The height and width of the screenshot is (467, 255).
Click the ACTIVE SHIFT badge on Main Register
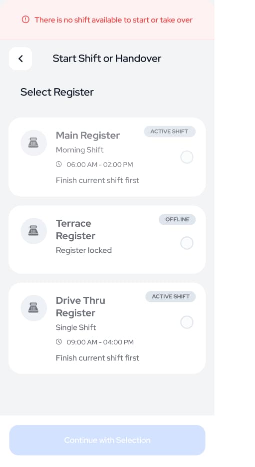point(170,131)
